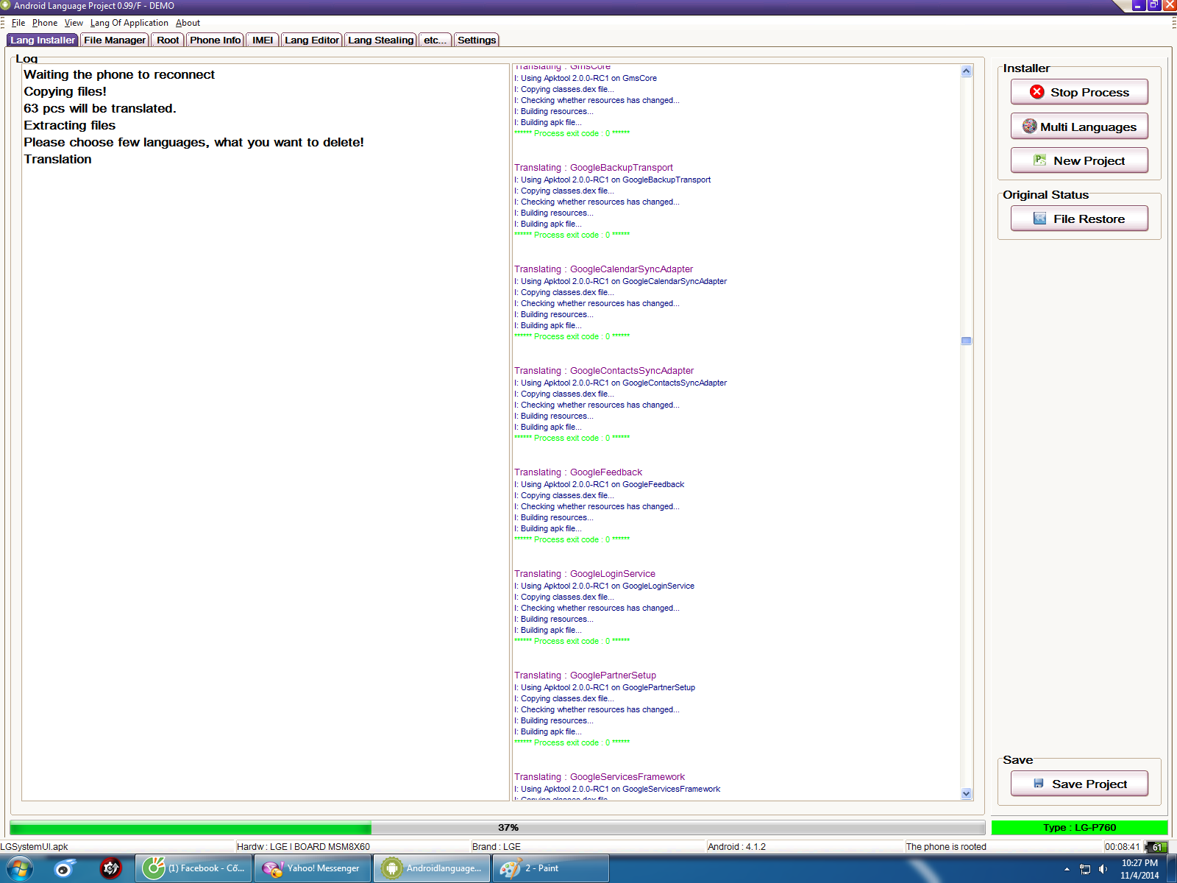Click the taskbar clock 10:27 PM
Viewport: 1177px width, 883px height.
[x=1139, y=869]
